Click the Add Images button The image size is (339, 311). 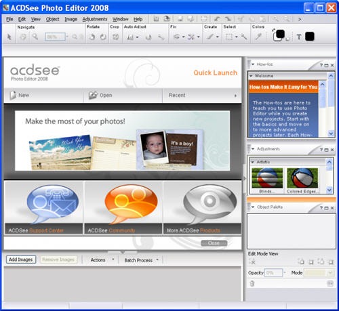click(x=21, y=260)
